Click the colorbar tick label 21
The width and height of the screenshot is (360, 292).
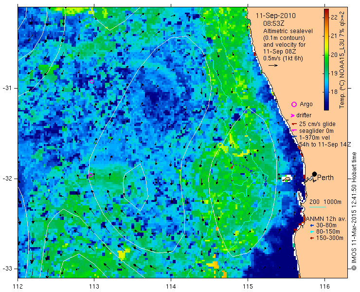click(334, 36)
